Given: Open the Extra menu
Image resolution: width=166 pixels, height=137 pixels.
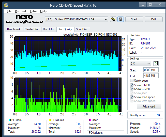Looking at the screenshot, I should [33, 11].
